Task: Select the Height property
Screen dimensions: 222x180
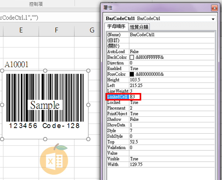Action: tap(118, 80)
